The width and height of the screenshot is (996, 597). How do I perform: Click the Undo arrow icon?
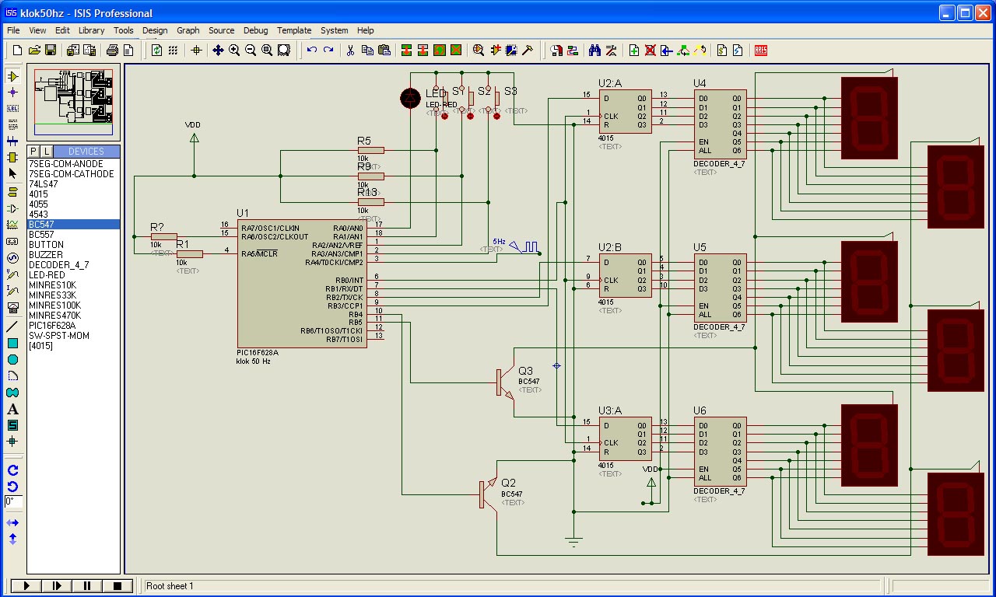[x=312, y=51]
